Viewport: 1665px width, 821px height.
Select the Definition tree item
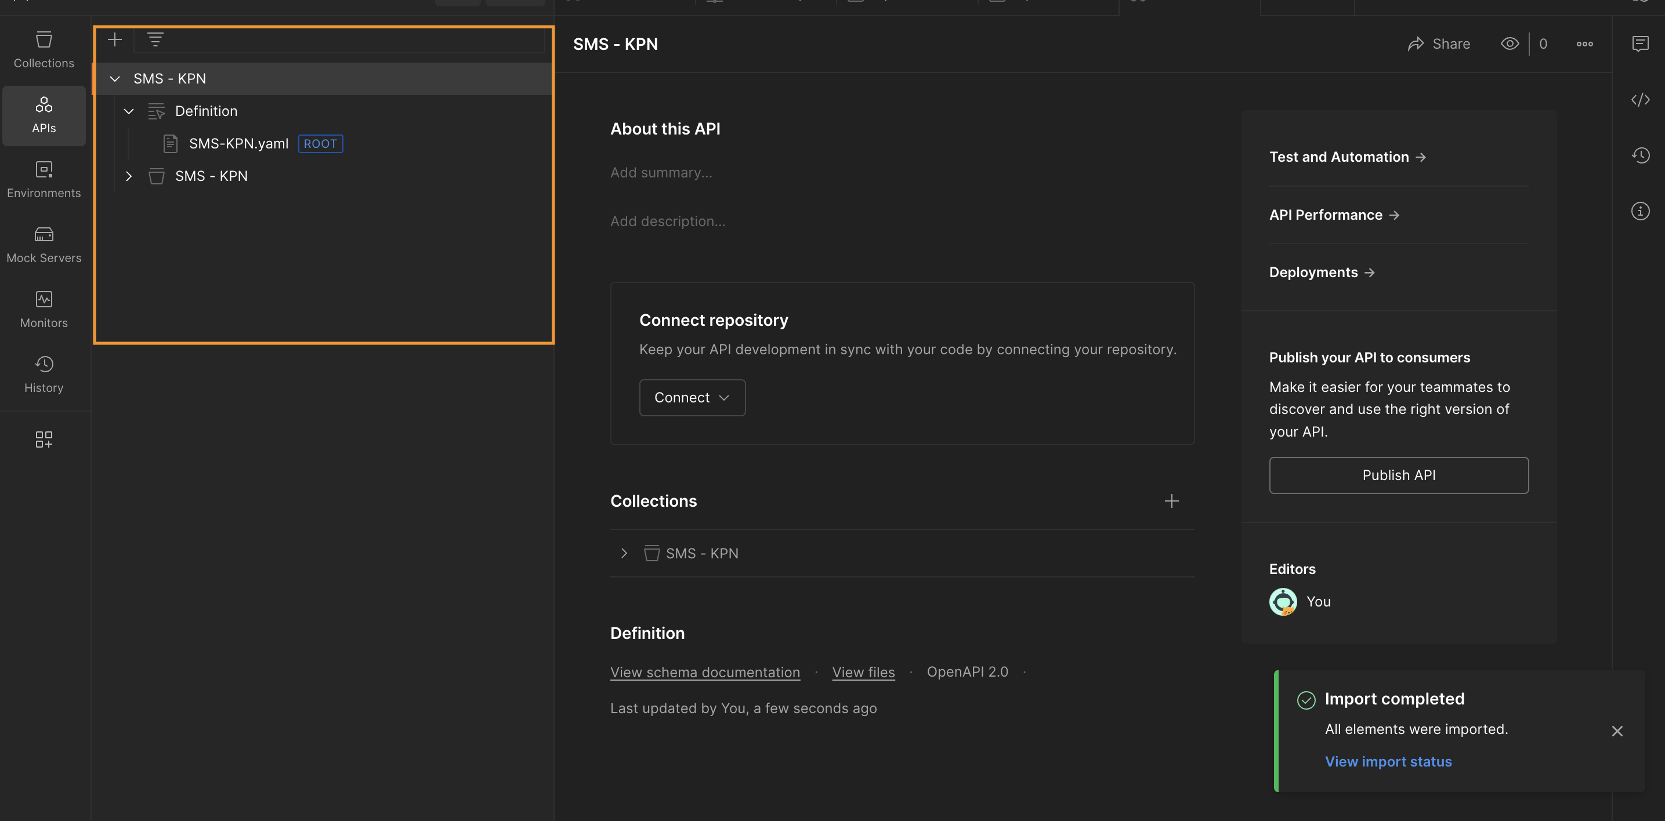click(206, 111)
